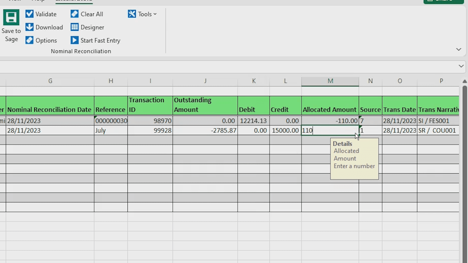
Task: Select Trans Date in the SI / FES001 row
Action: [x=400, y=121]
